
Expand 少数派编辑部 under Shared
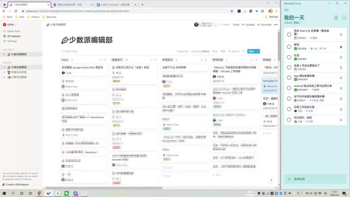[x=4, y=67]
